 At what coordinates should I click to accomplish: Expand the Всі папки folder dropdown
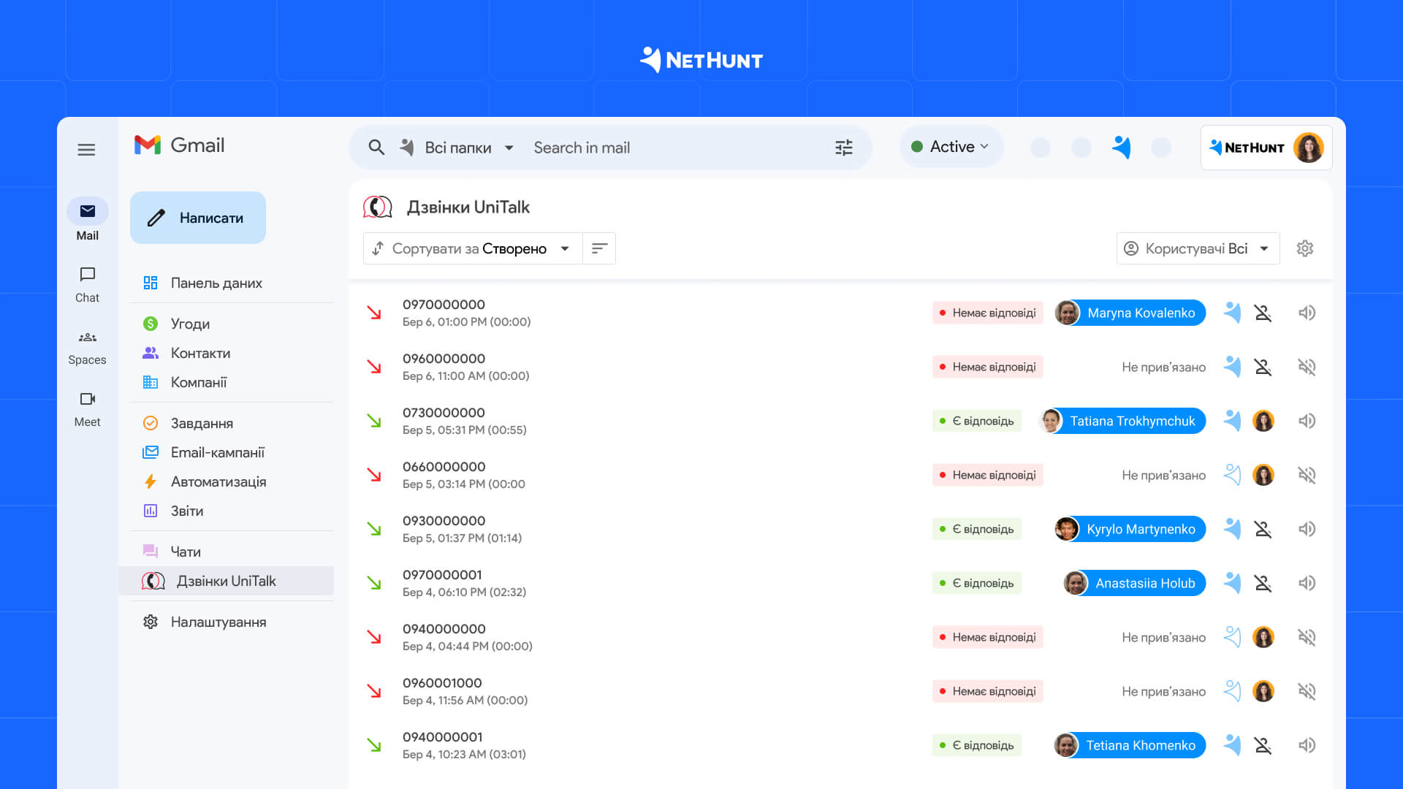509,148
